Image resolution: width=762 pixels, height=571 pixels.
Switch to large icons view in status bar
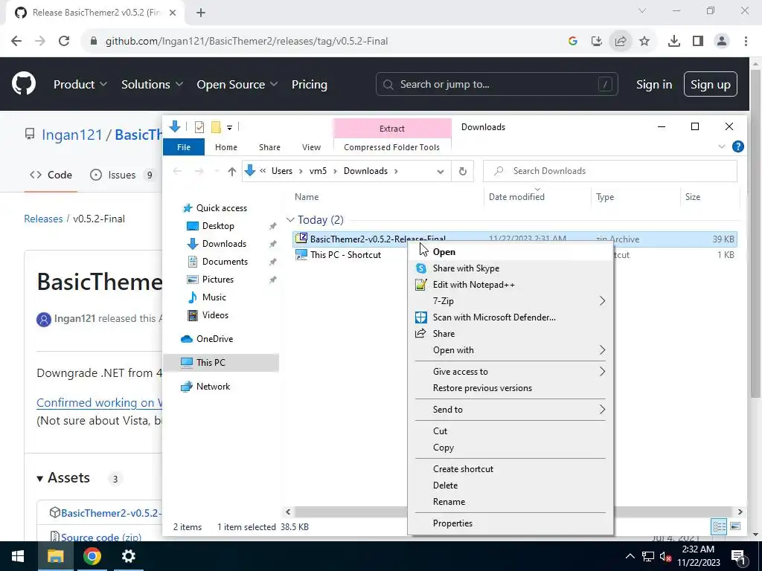point(735,526)
